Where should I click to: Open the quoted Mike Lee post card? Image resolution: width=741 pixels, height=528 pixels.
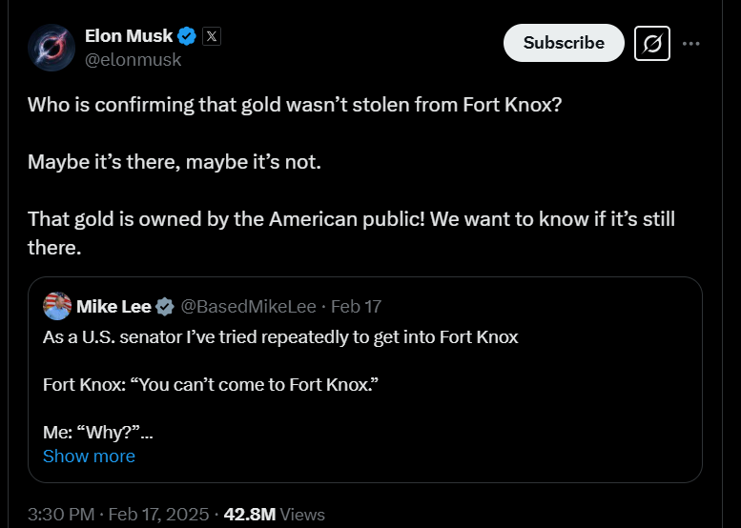coord(365,379)
